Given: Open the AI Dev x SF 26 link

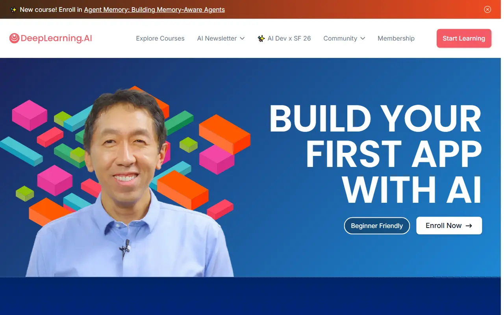Looking at the screenshot, I should (x=289, y=38).
